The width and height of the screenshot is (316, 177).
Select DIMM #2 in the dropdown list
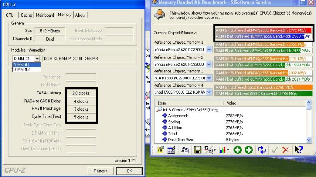[26, 70]
